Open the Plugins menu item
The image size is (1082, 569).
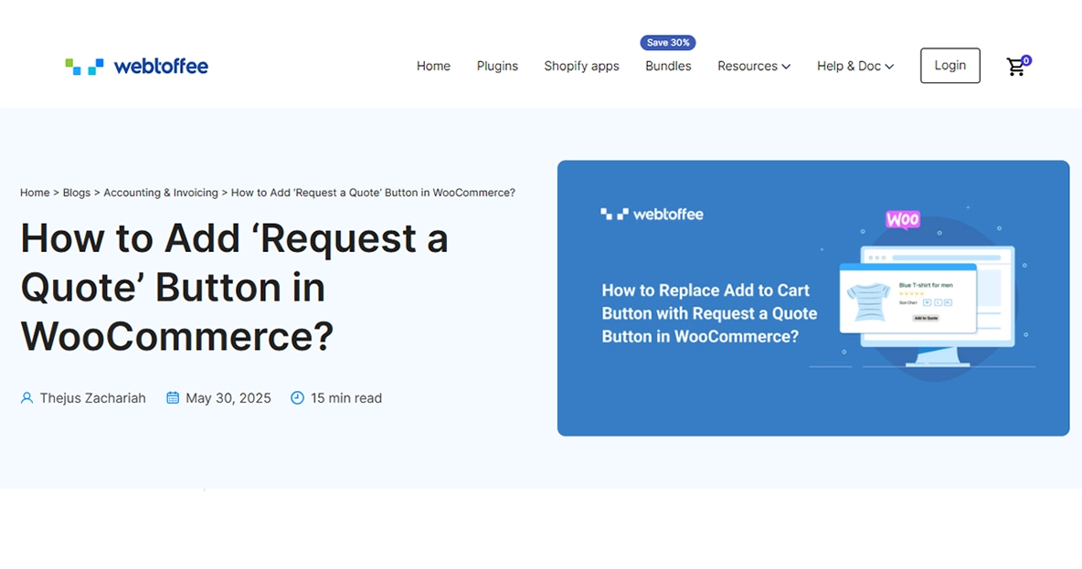tap(497, 66)
